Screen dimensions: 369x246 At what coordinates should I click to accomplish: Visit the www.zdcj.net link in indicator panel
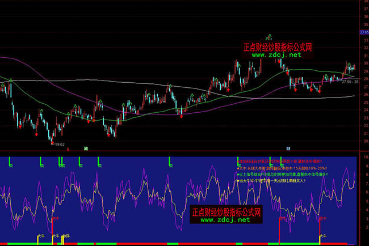click(225, 220)
